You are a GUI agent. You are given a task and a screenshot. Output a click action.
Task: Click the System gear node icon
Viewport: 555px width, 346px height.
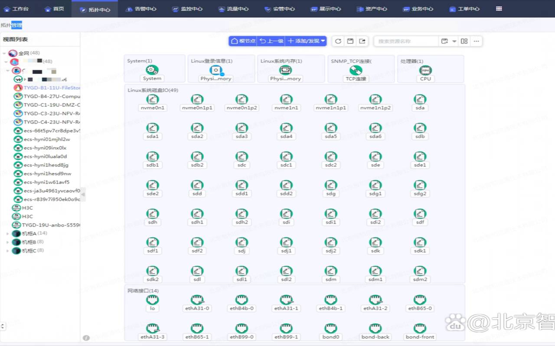point(152,70)
